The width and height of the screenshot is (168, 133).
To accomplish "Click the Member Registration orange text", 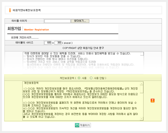I will pyautogui.click(x=36, y=30).
